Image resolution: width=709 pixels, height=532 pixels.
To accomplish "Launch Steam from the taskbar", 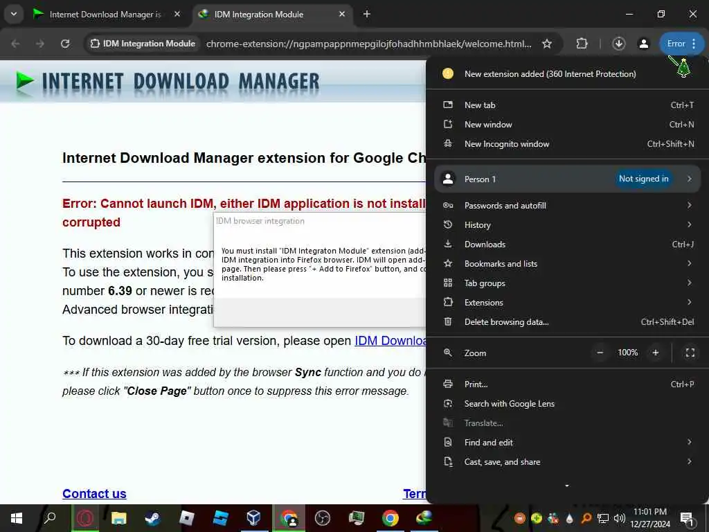I will [x=152, y=518].
